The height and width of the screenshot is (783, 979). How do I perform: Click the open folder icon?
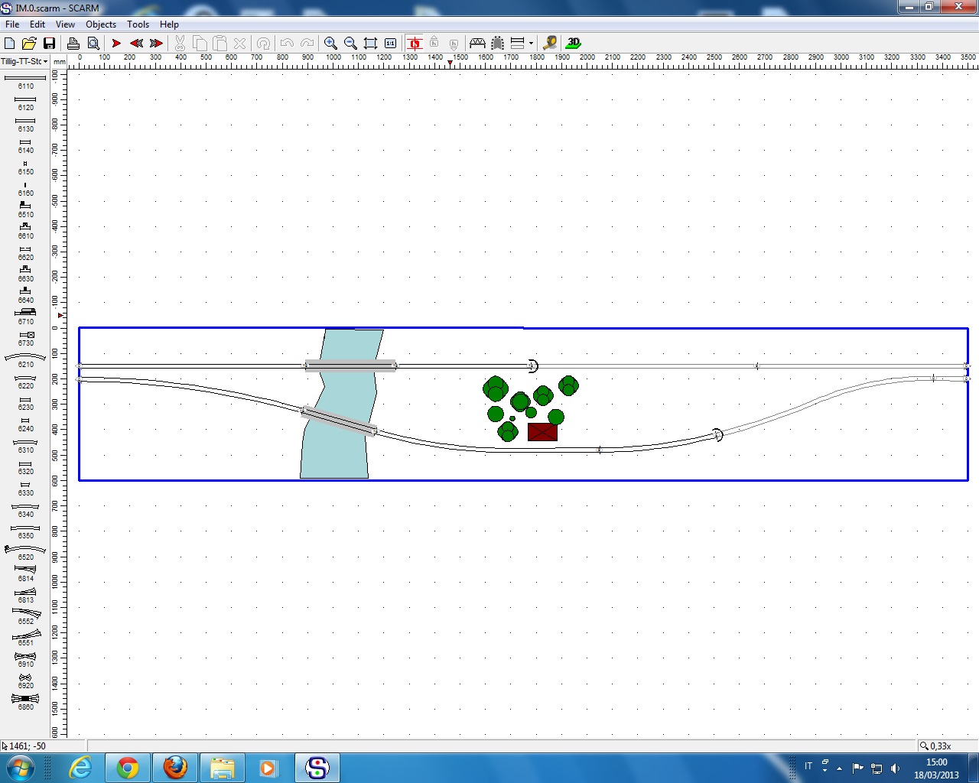[x=29, y=44]
